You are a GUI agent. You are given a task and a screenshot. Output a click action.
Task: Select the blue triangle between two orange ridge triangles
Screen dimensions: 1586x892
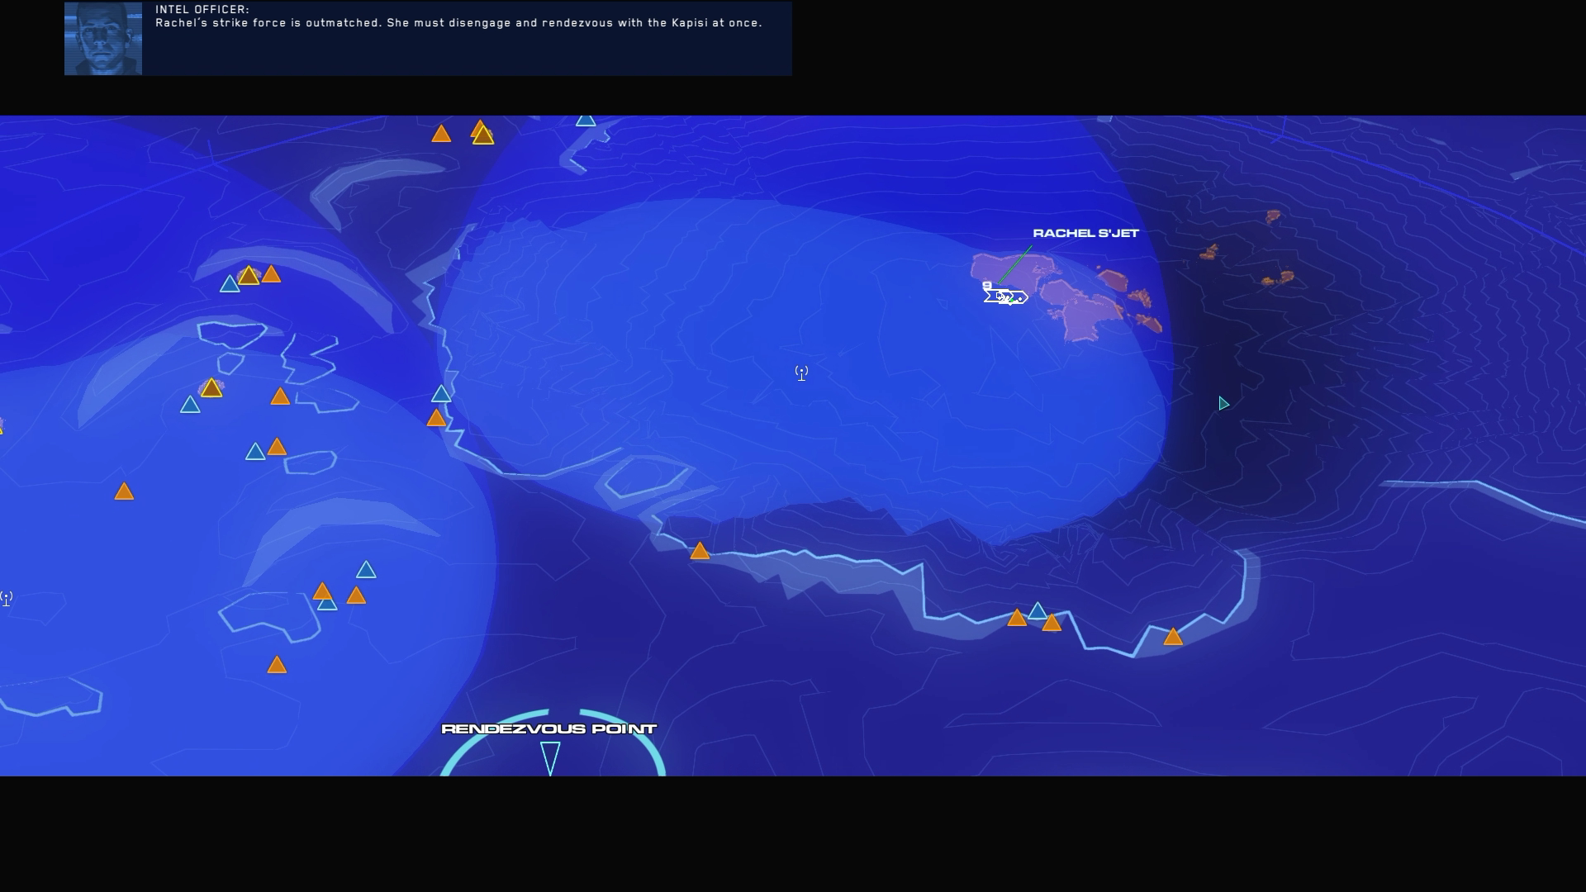[x=1037, y=612]
